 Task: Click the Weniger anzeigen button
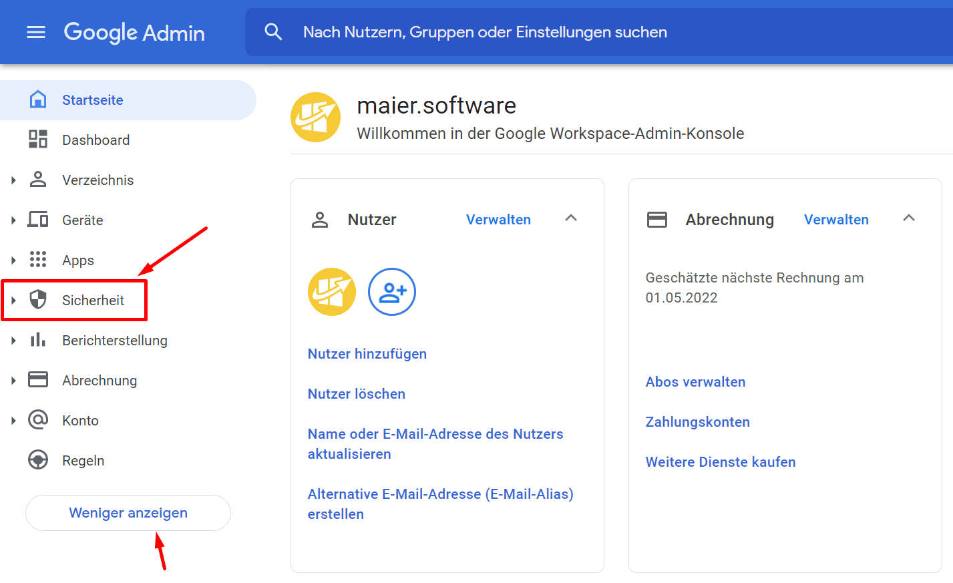pyautogui.click(x=128, y=513)
